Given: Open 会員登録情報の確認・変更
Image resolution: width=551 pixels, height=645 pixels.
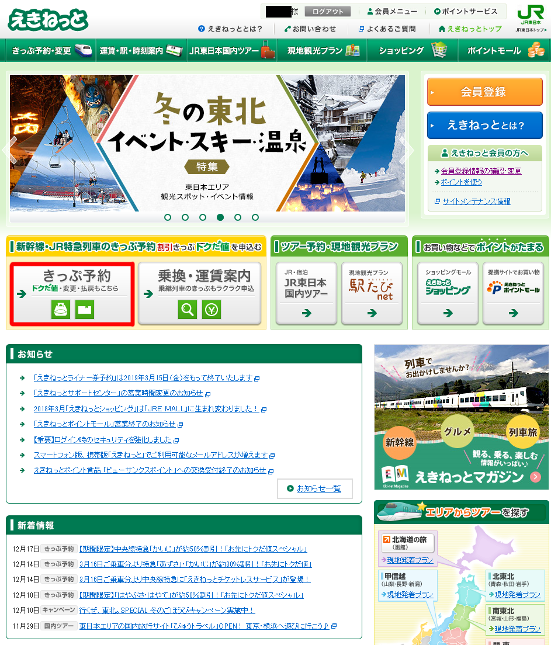Looking at the screenshot, I should [x=481, y=171].
